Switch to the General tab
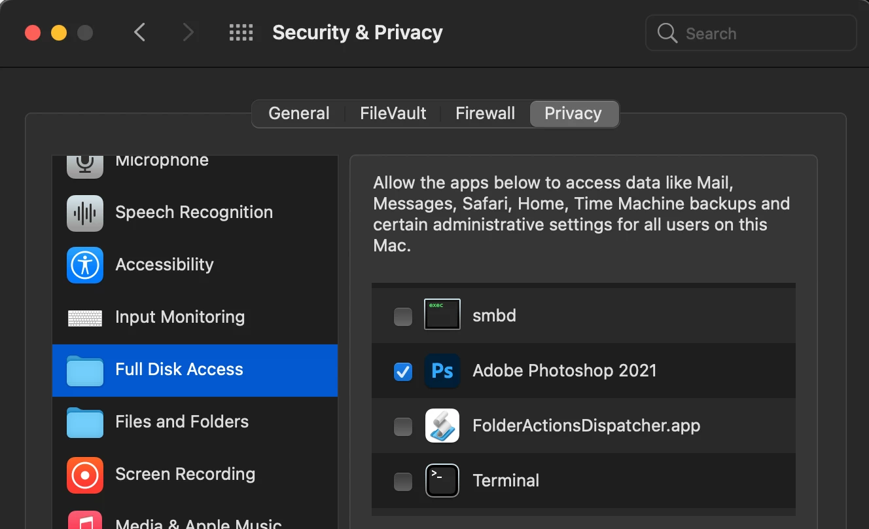The width and height of the screenshot is (869, 529). tap(299, 113)
